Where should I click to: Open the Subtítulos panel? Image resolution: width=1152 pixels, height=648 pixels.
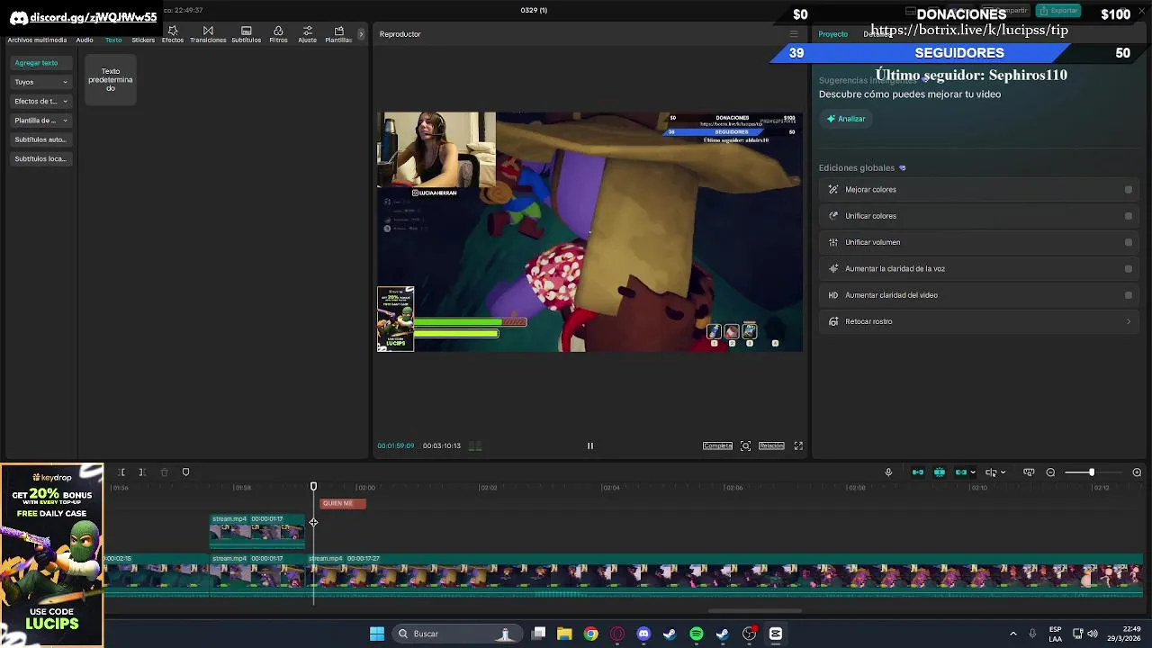246,35
